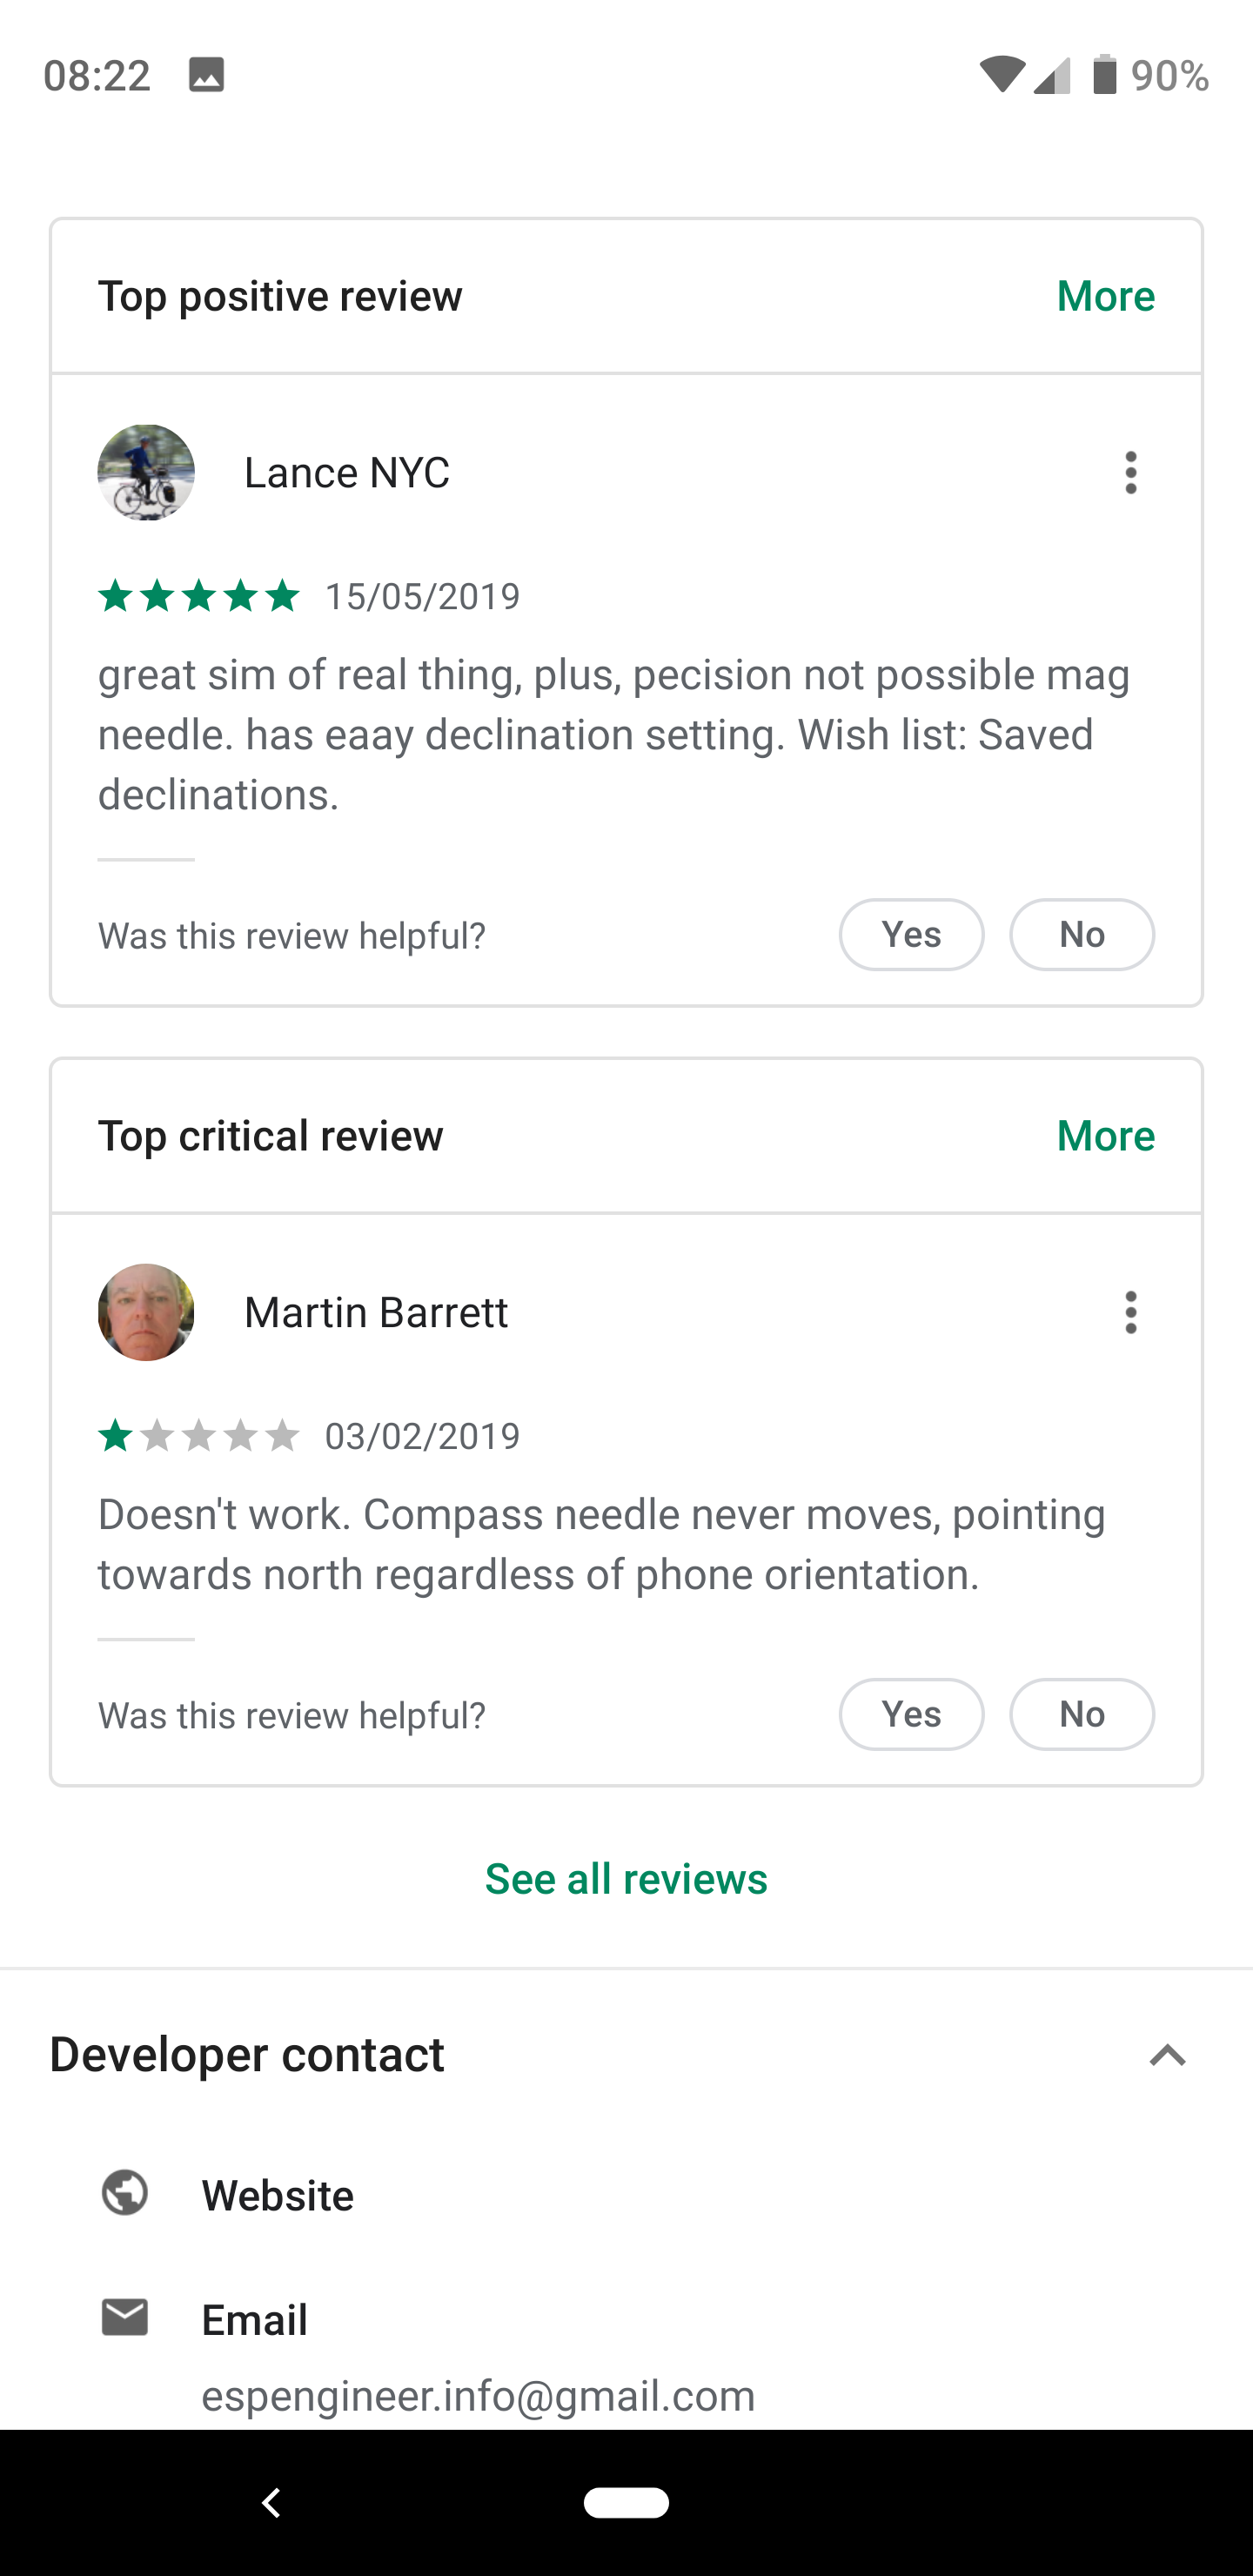Tap See all reviews
The image size is (1253, 2576).
[x=626, y=1879]
